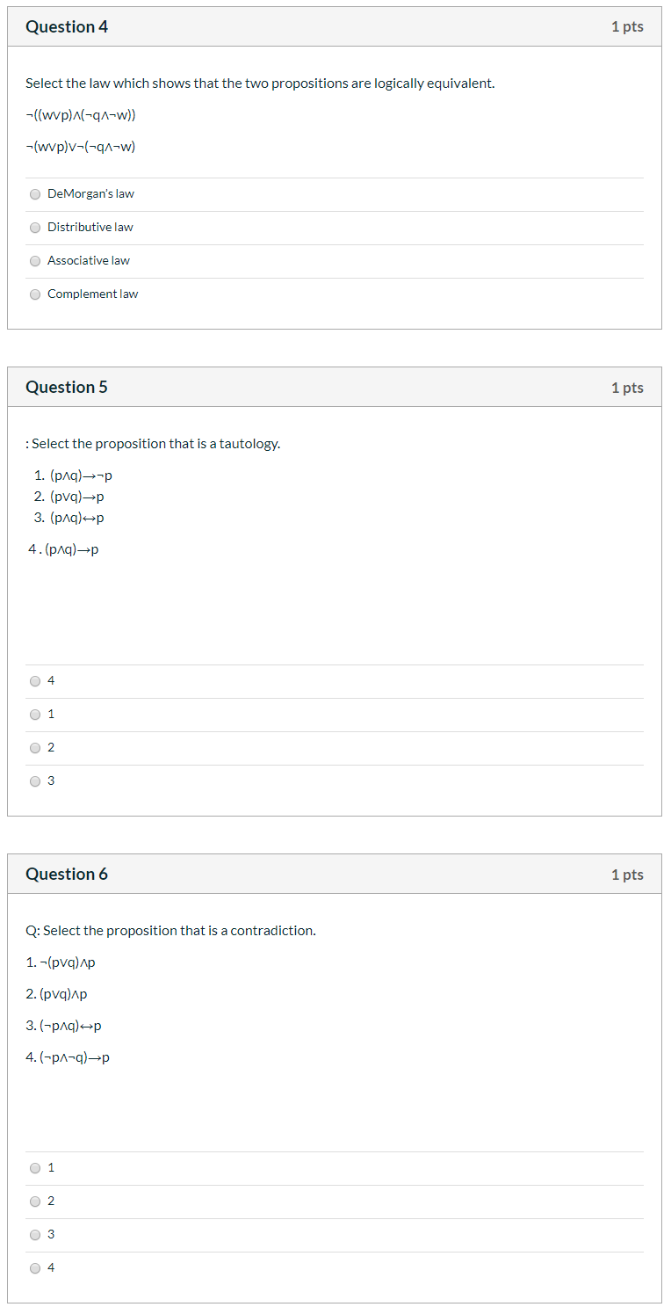Select the DeMorgan's law radio button

point(34,194)
